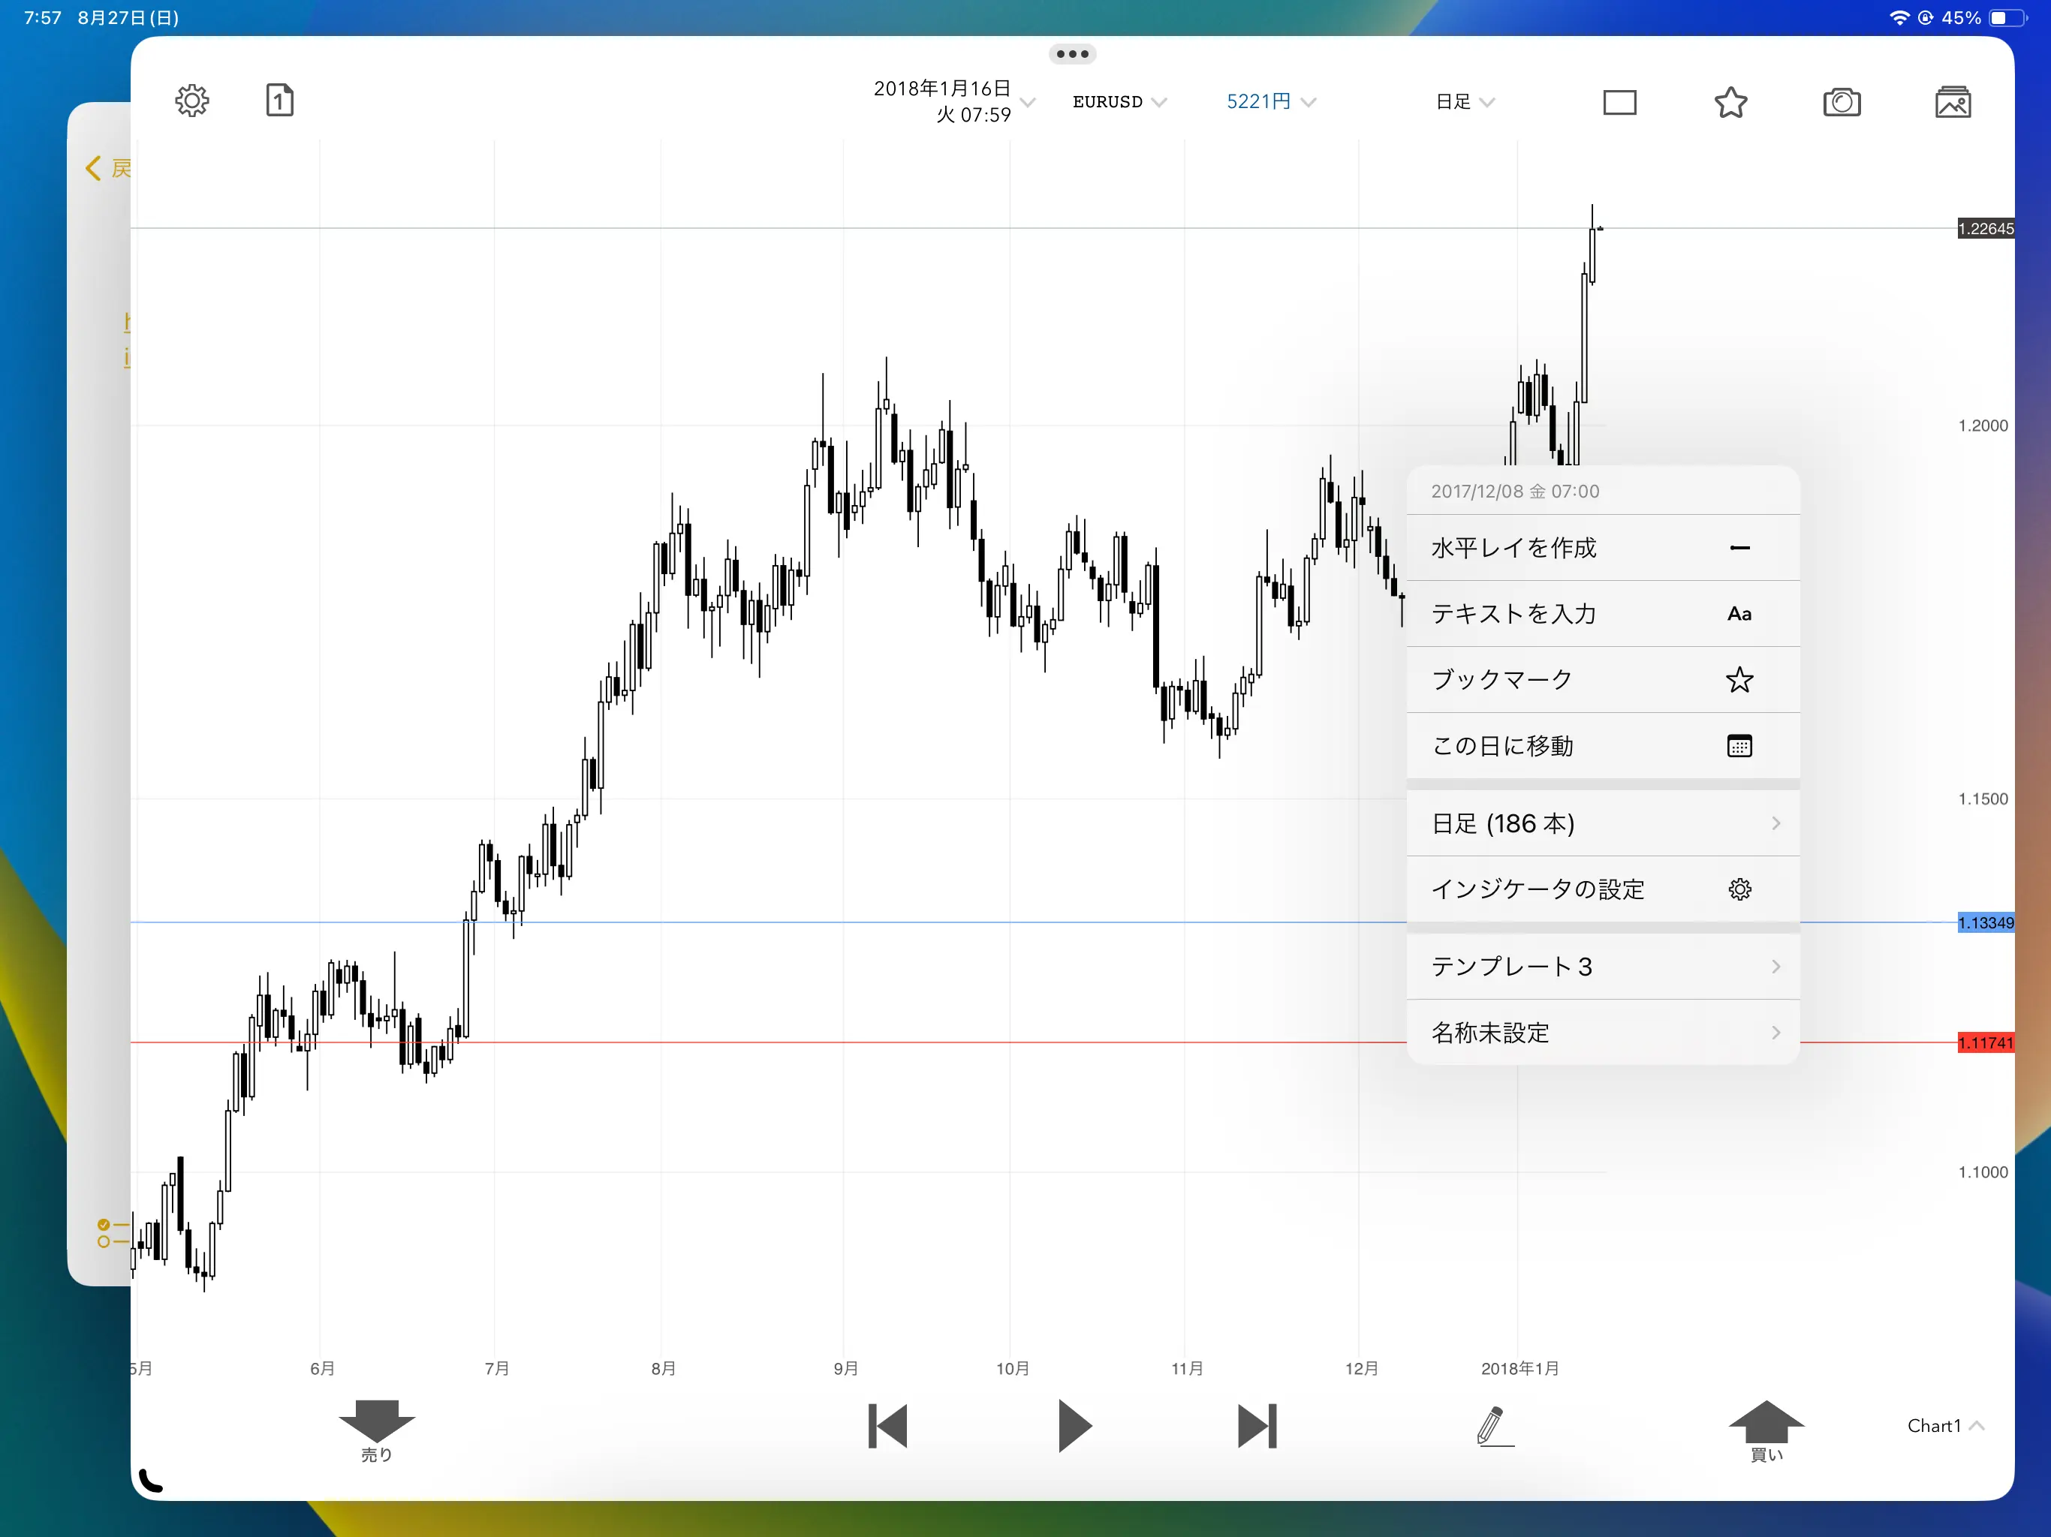Open インジケータの設定 from the menu
The height and width of the screenshot is (1537, 2051).
pos(1602,889)
